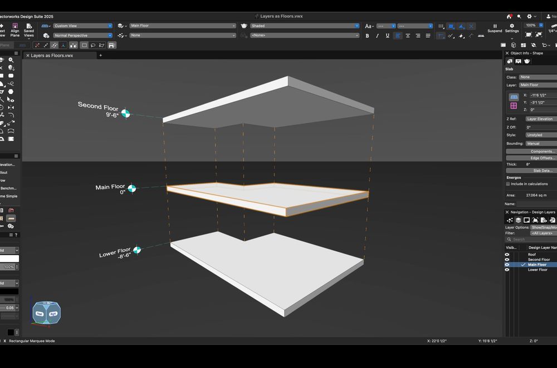Switch to Layers as Floors.vwx tab

tap(52, 56)
